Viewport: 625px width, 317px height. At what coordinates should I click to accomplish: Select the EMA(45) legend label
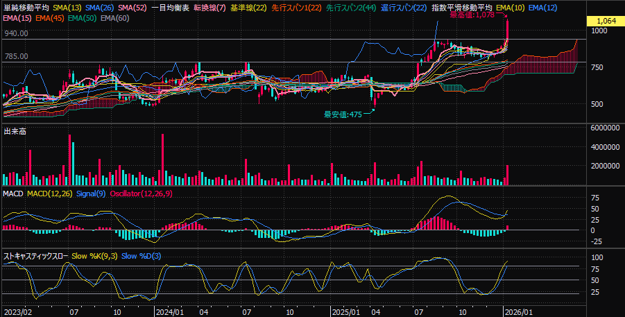tap(49, 17)
